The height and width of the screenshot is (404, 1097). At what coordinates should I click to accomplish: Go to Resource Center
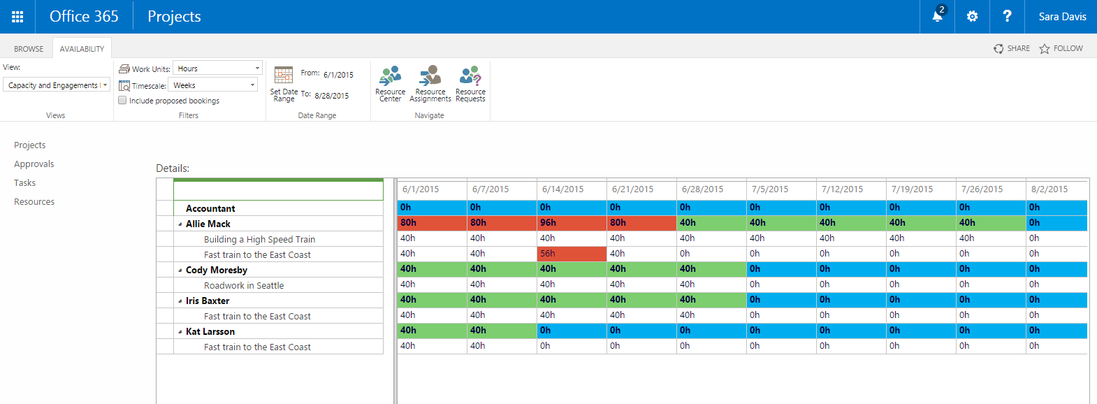tap(390, 84)
